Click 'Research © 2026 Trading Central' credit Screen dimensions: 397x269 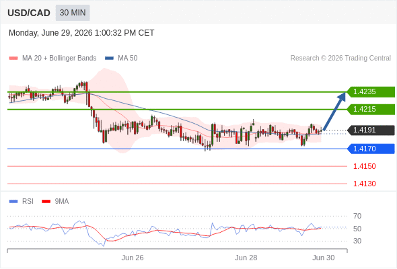point(340,59)
